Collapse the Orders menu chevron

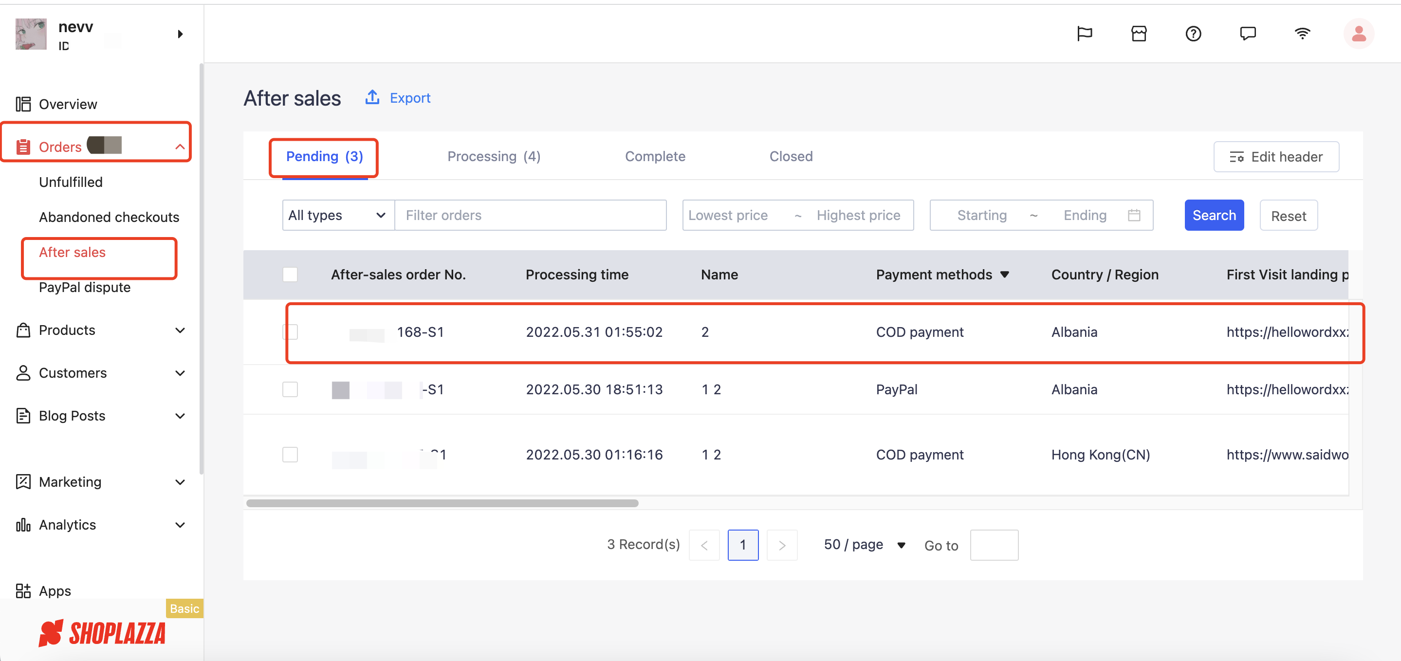click(180, 147)
